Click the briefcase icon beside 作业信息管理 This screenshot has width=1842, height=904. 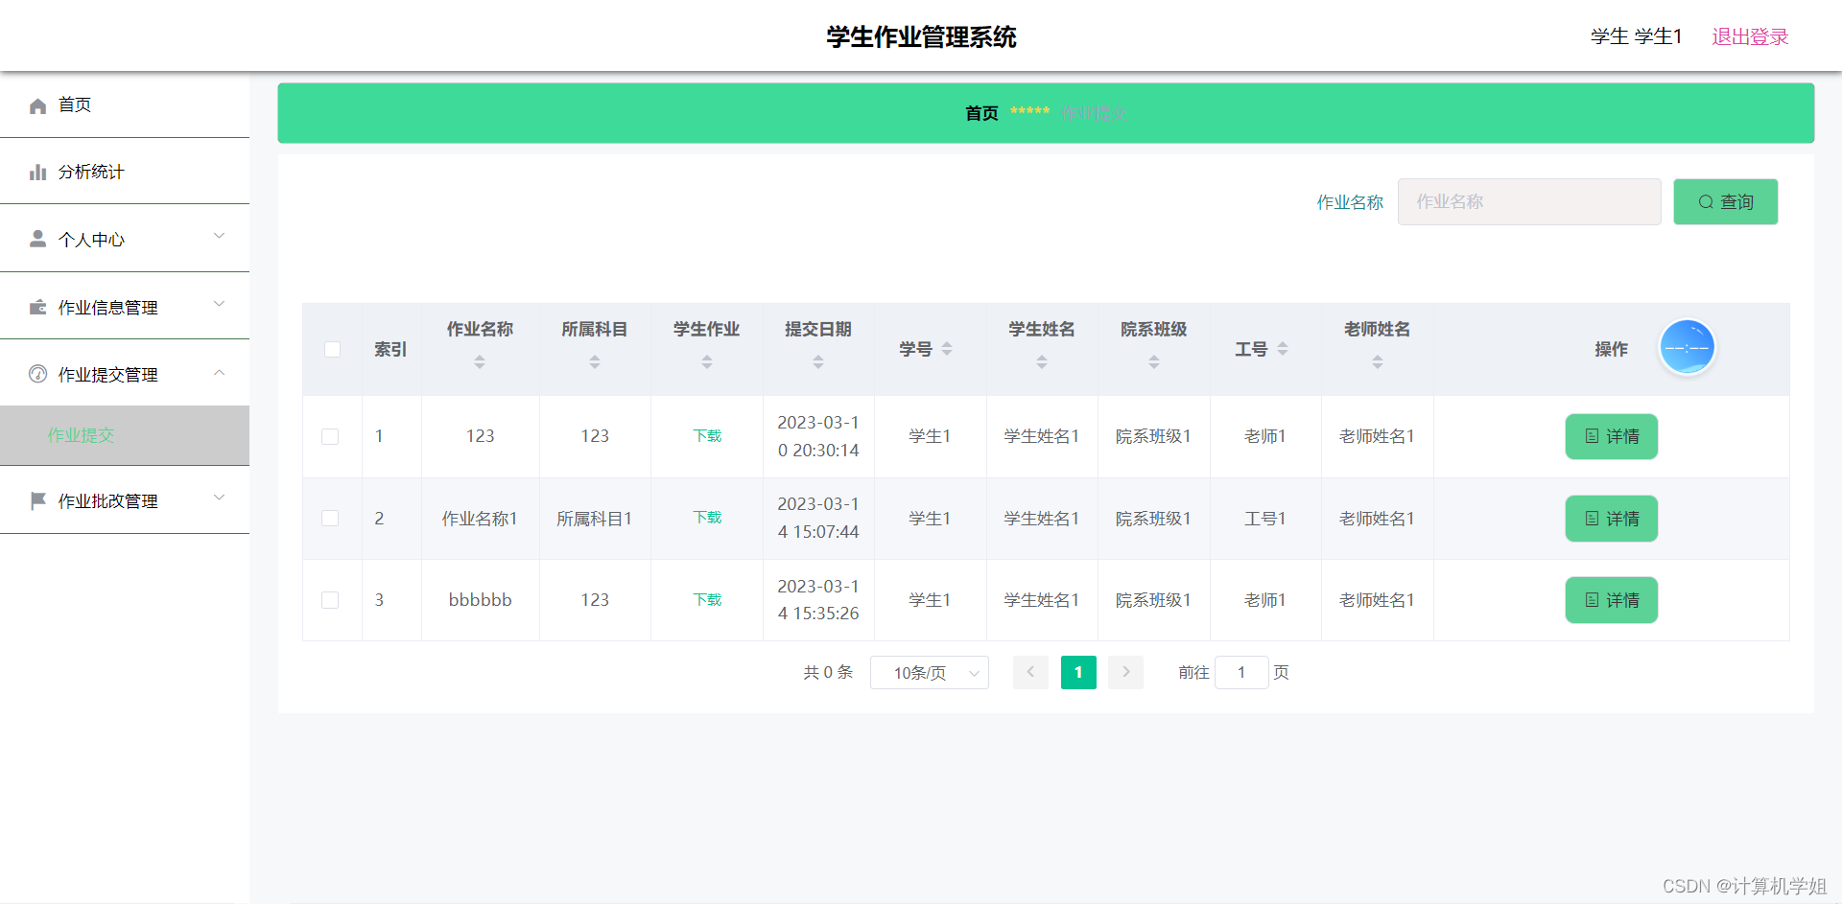[37, 308]
